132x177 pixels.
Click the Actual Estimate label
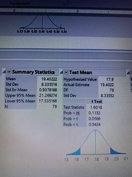[x=76, y=85]
